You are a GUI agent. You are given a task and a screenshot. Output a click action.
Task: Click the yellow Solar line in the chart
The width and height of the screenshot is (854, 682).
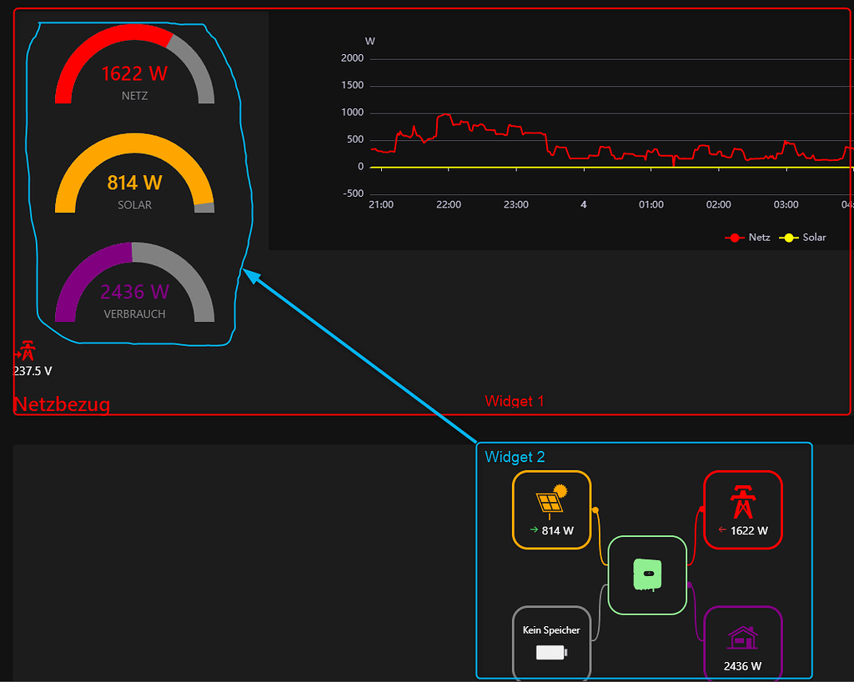(x=584, y=166)
